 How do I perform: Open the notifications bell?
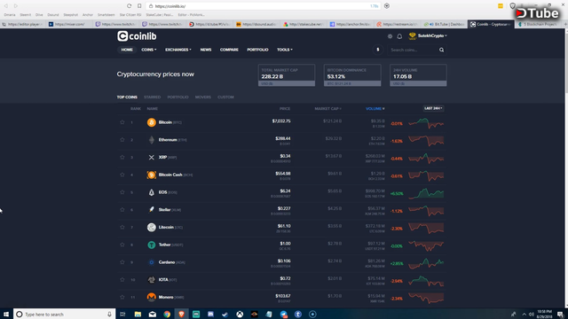399,36
